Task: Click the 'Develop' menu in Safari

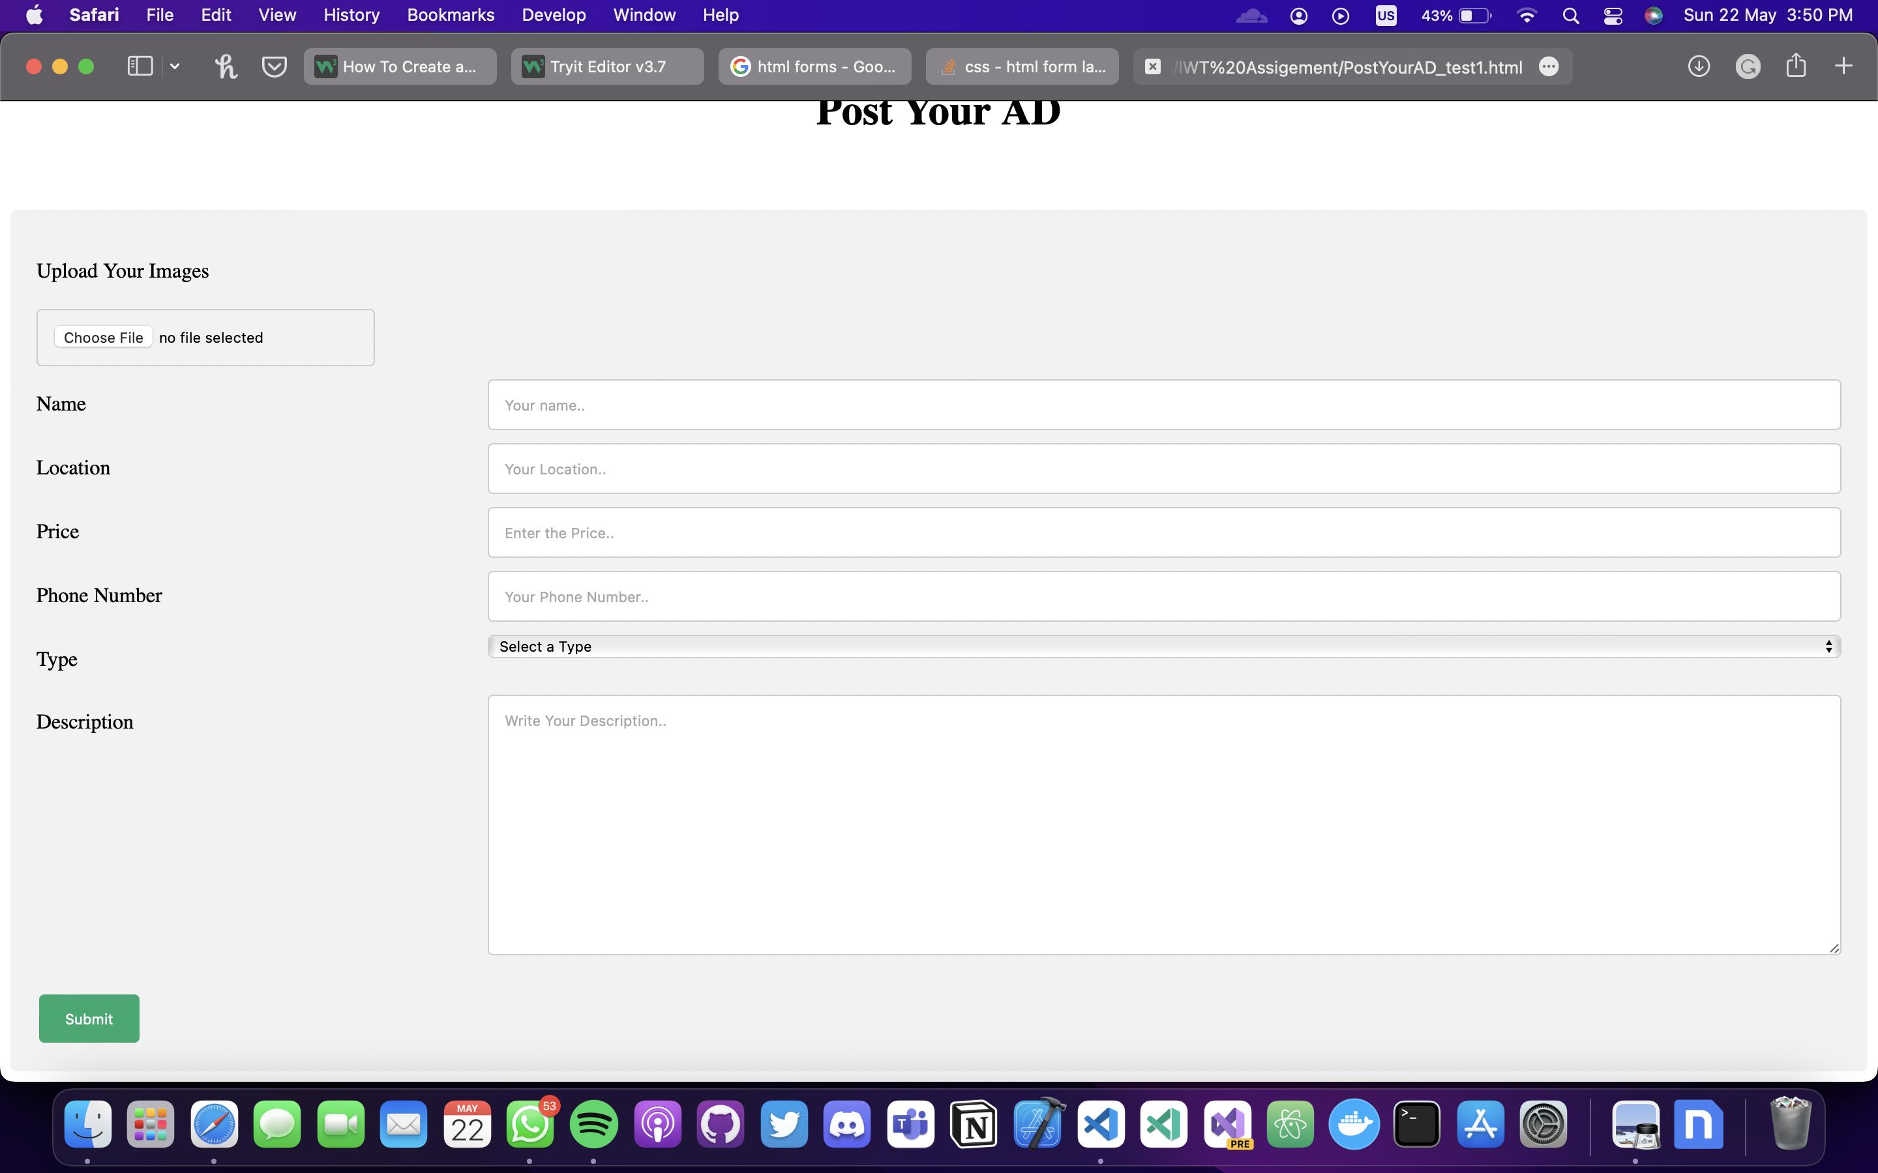Action: pos(554,15)
